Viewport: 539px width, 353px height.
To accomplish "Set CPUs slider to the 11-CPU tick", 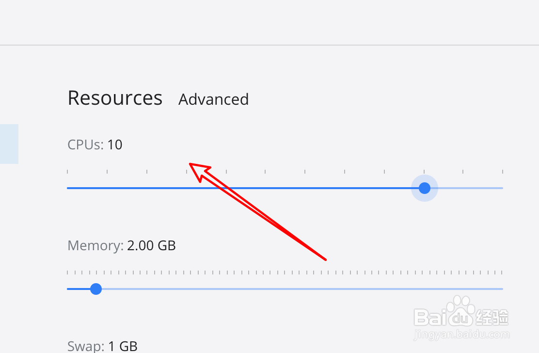I will (x=463, y=188).
